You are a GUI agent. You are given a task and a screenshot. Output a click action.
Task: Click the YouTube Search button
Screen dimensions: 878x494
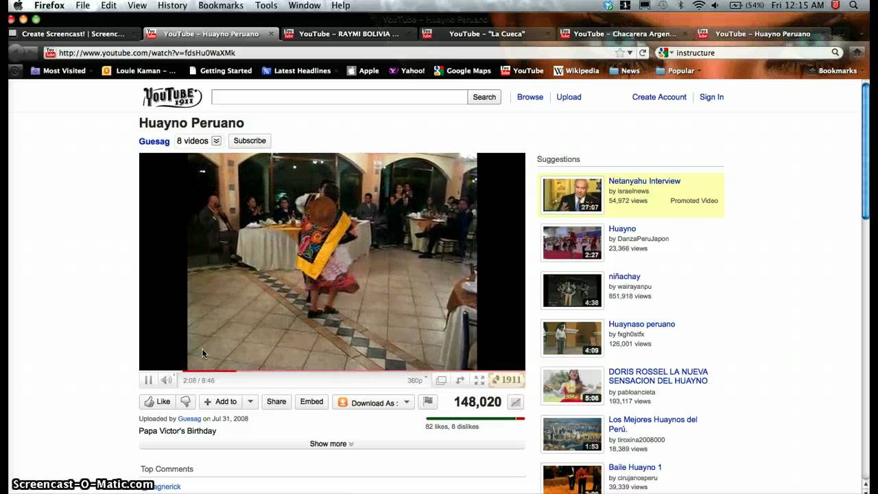coord(484,97)
